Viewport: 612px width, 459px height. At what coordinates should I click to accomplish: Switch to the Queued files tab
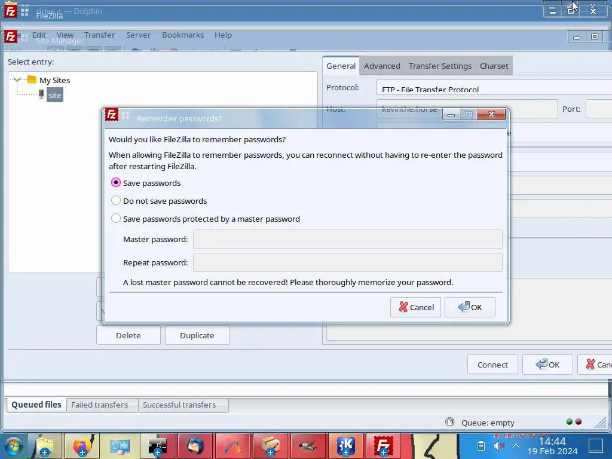coord(36,405)
